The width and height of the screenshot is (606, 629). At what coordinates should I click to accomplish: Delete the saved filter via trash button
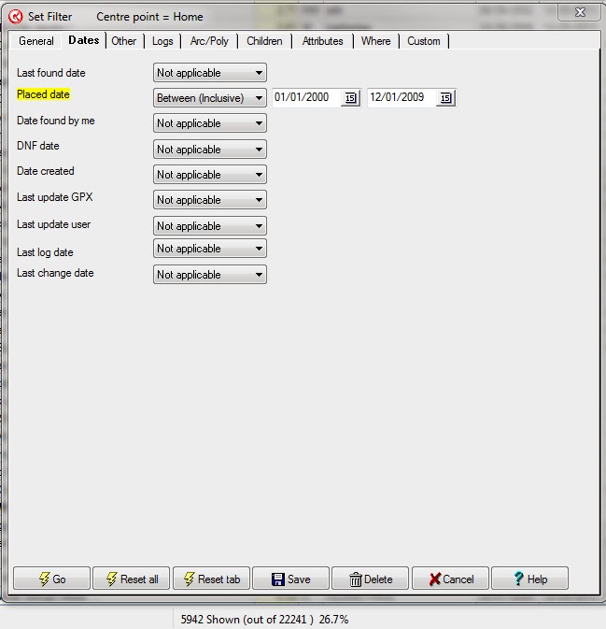click(370, 579)
